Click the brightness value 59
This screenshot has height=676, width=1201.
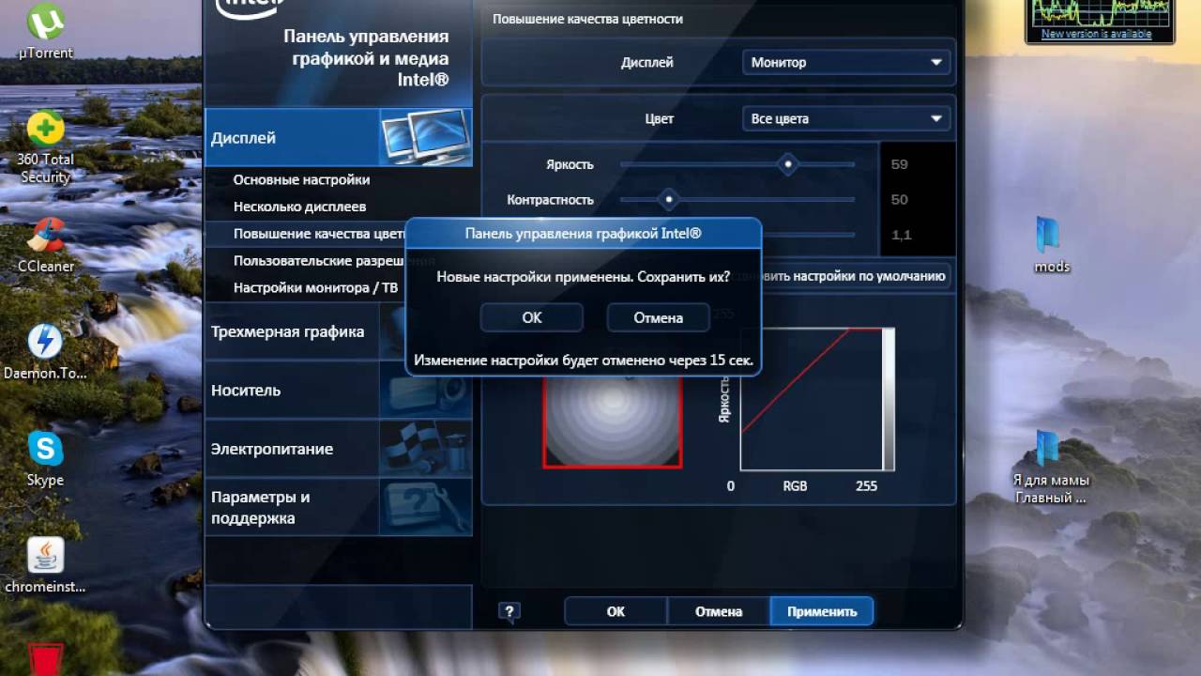coord(899,164)
